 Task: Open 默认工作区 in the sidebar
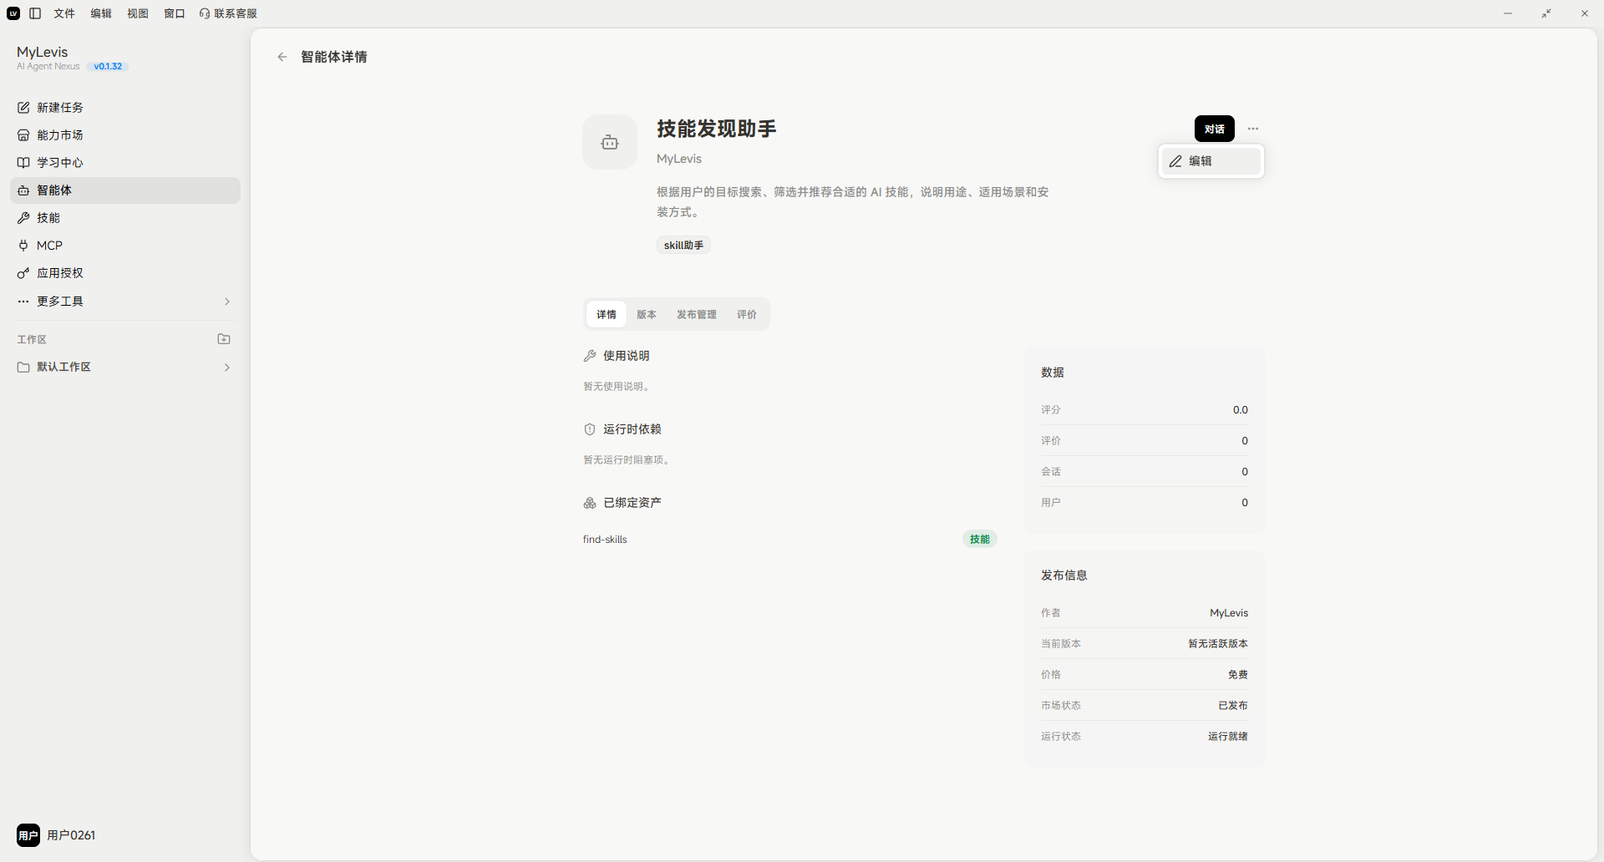(125, 368)
